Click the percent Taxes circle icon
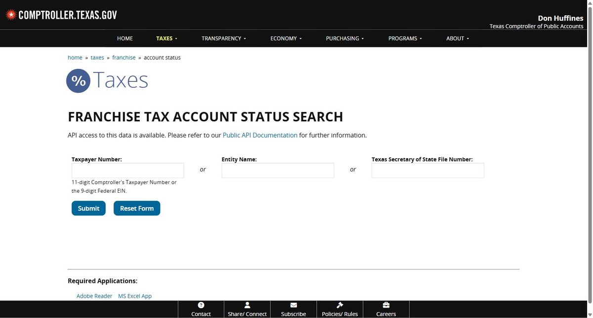The height and width of the screenshot is (318, 593). pyautogui.click(x=79, y=80)
